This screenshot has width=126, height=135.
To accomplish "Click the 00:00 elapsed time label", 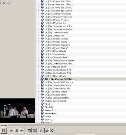I will pos(4,125).
